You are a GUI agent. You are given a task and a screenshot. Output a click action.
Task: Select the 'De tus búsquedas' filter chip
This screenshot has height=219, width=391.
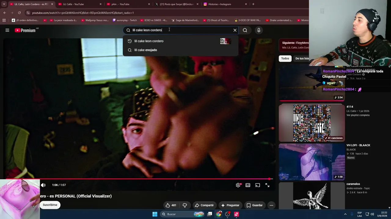302,58
